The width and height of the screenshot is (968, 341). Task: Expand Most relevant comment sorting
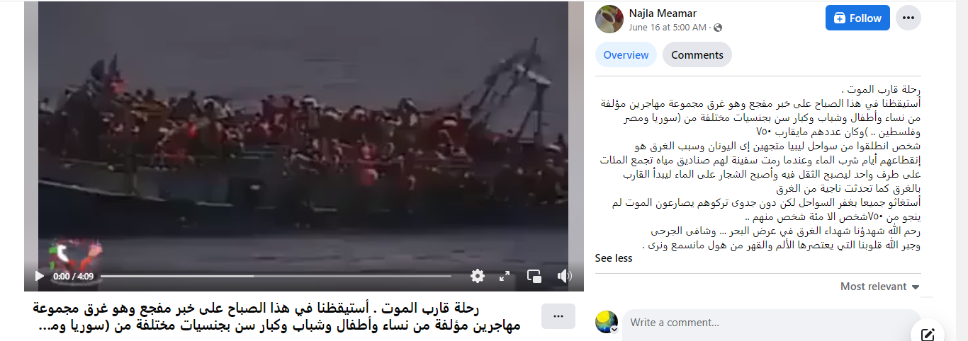tap(880, 287)
